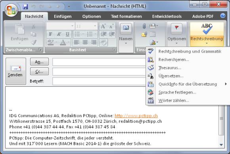Click into the Betreff subject field
This screenshot has width=230, height=154.
point(99,81)
